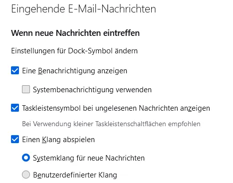Uncheck the 'Eine Benachrichtigung anzeigen' checkbox
The image size is (233, 183).
15,70
